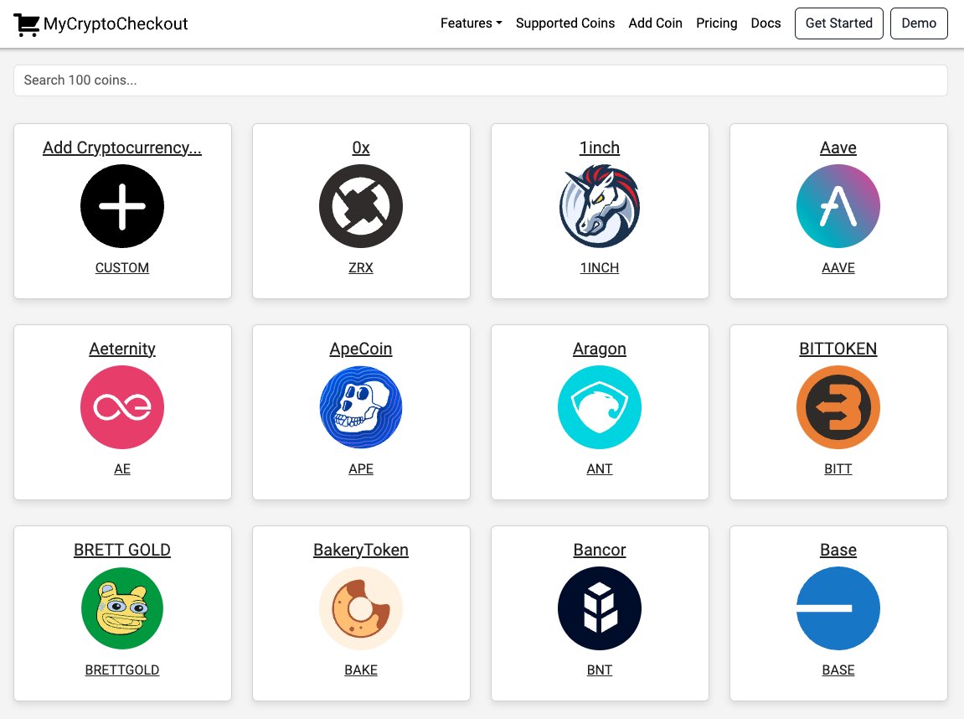Click the BASE ticker link
Screen dimensions: 964x719
(x=838, y=670)
